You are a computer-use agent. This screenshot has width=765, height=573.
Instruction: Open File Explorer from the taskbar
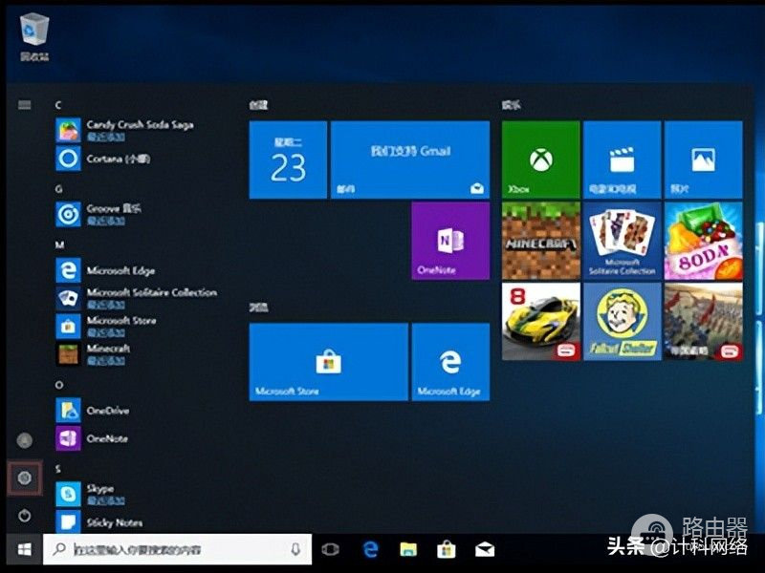408,549
